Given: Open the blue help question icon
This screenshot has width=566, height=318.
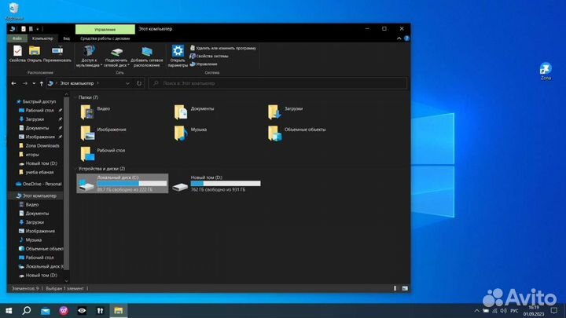Looking at the screenshot, I should 406,38.
